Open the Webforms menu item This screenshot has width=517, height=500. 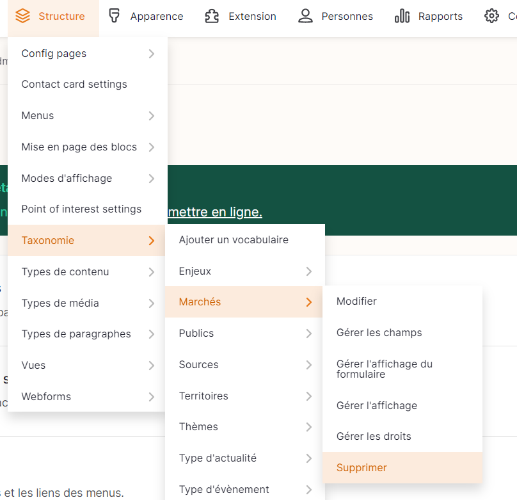46,397
